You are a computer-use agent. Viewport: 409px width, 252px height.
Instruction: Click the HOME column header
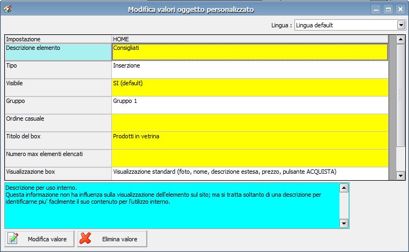click(250, 39)
